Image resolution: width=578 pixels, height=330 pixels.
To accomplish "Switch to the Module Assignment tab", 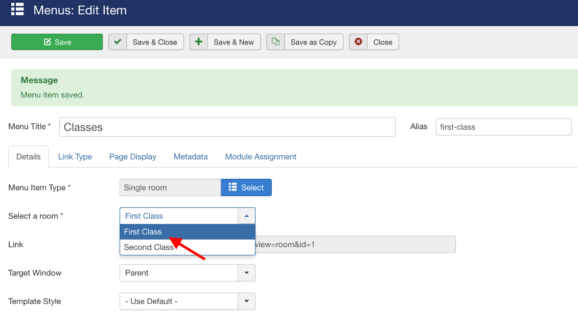I will pyautogui.click(x=261, y=156).
